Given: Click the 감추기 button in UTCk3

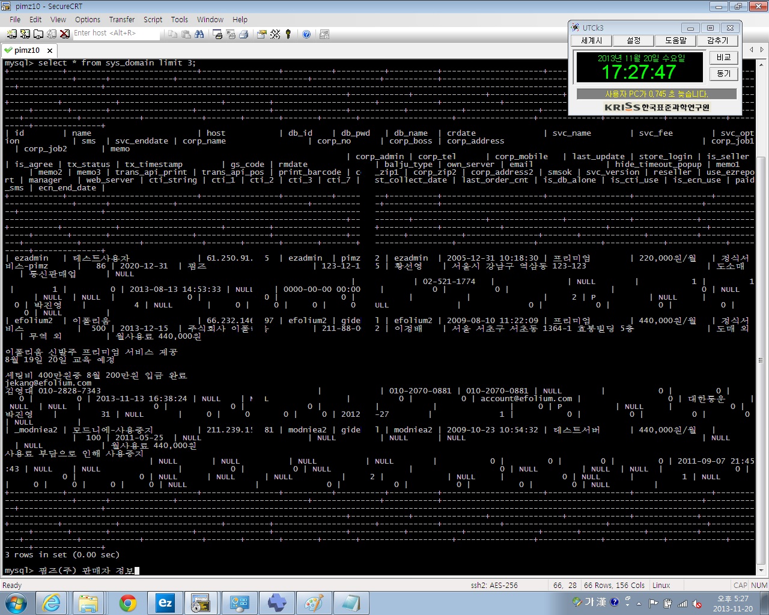Looking at the screenshot, I should tap(717, 41).
